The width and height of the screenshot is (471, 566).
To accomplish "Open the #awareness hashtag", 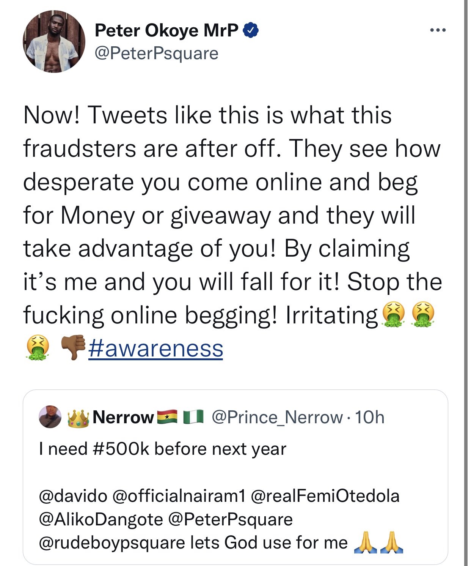I will [x=155, y=348].
